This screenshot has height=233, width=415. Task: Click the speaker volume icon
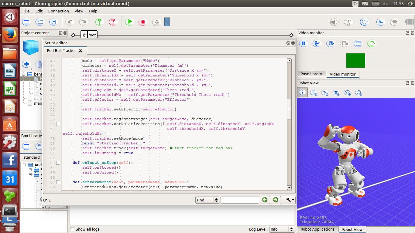click(x=334, y=22)
